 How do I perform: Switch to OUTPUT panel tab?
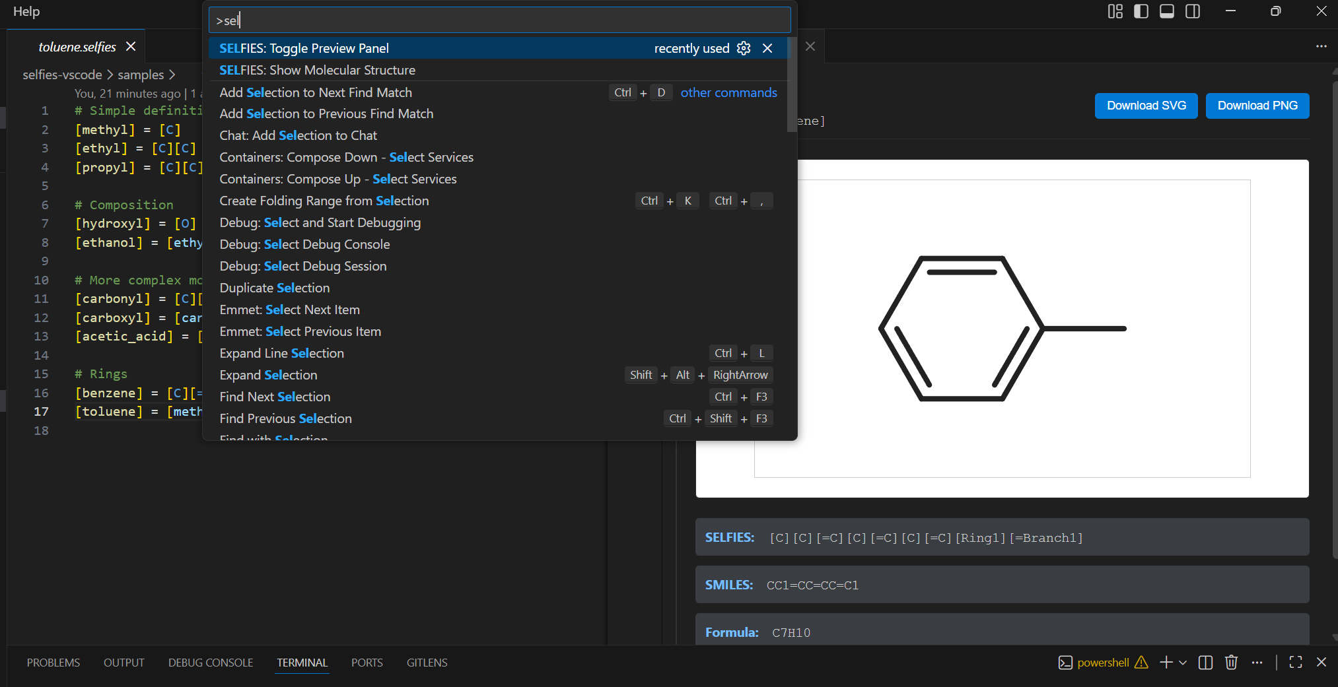pos(123,663)
